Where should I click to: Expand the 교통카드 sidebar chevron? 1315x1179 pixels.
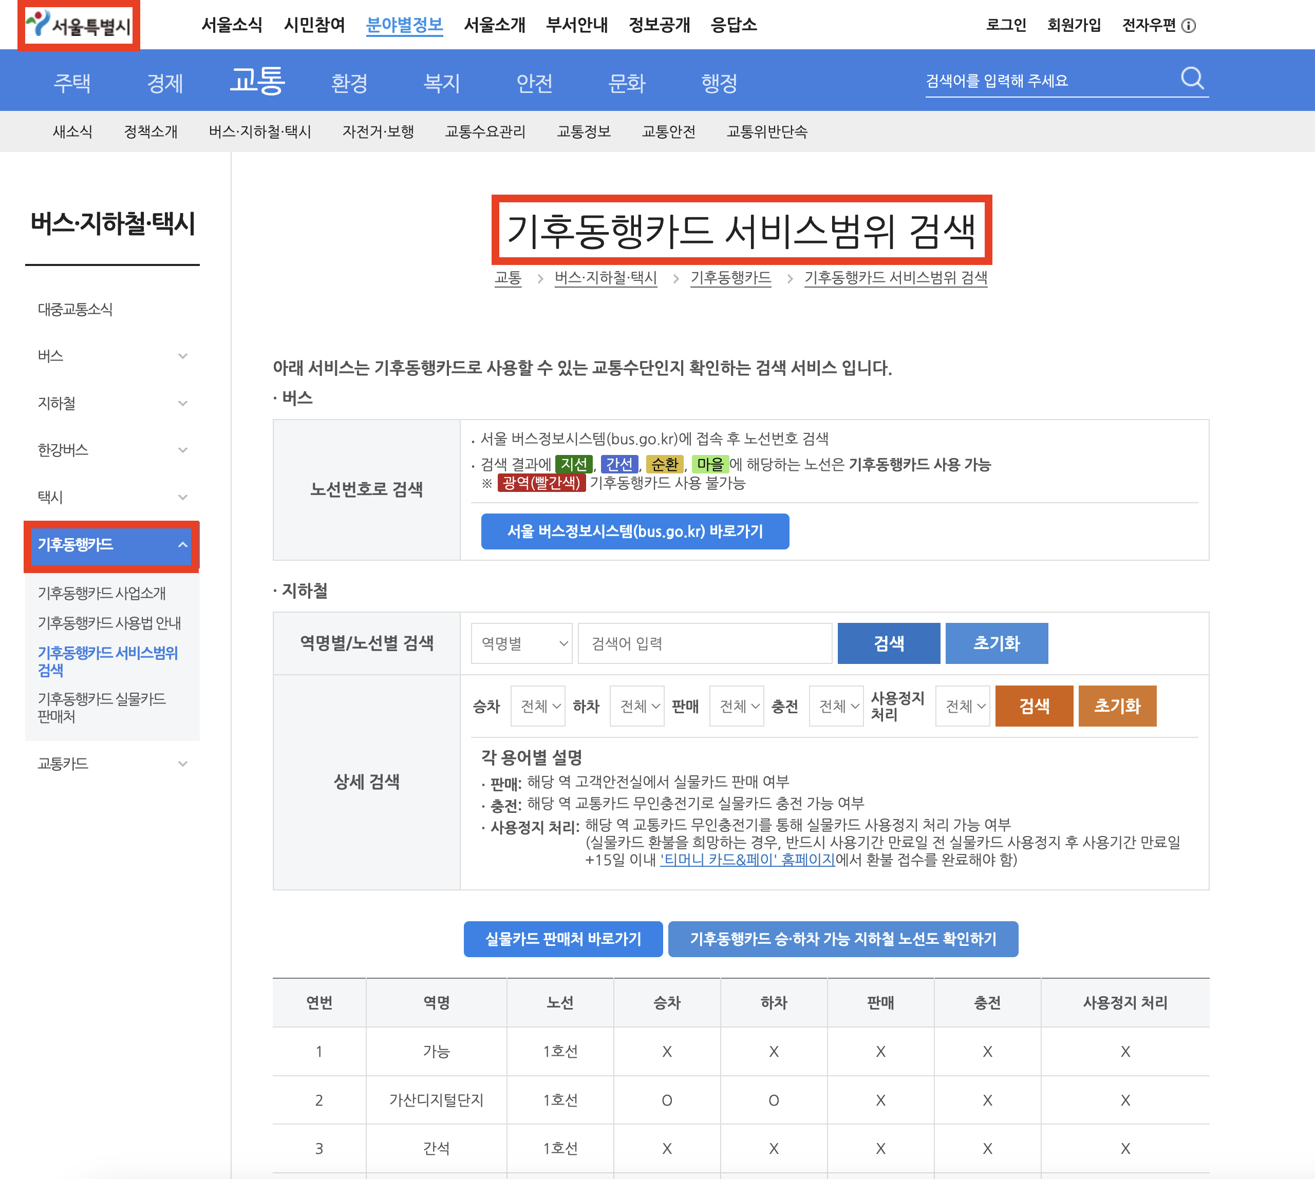[x=183, y=764]
